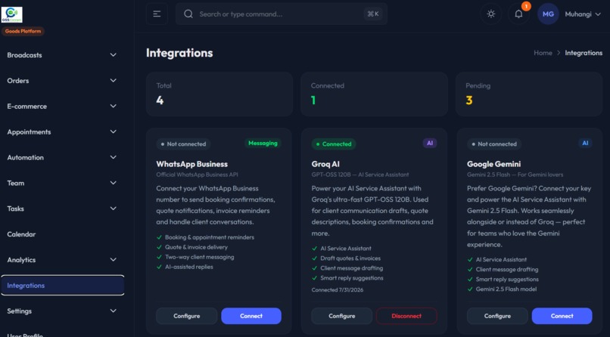This screenshot has height=337, width=610.
Task: Click the AI tag on Groq AI card
Action: point(429,144)
